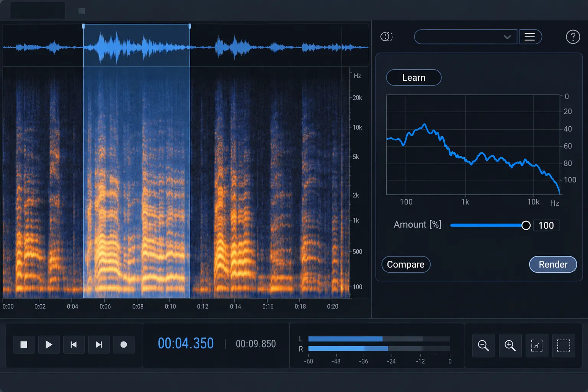Open the preset hamburger menu
This screenshot has width=588, height=392.
(530, 37)
